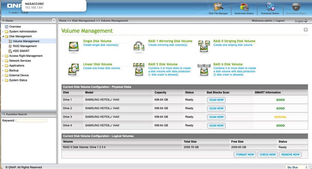Screen dimensions: 312x169
Task: Select HDD SMART in sidebar
Action: (x=21, y=51)
